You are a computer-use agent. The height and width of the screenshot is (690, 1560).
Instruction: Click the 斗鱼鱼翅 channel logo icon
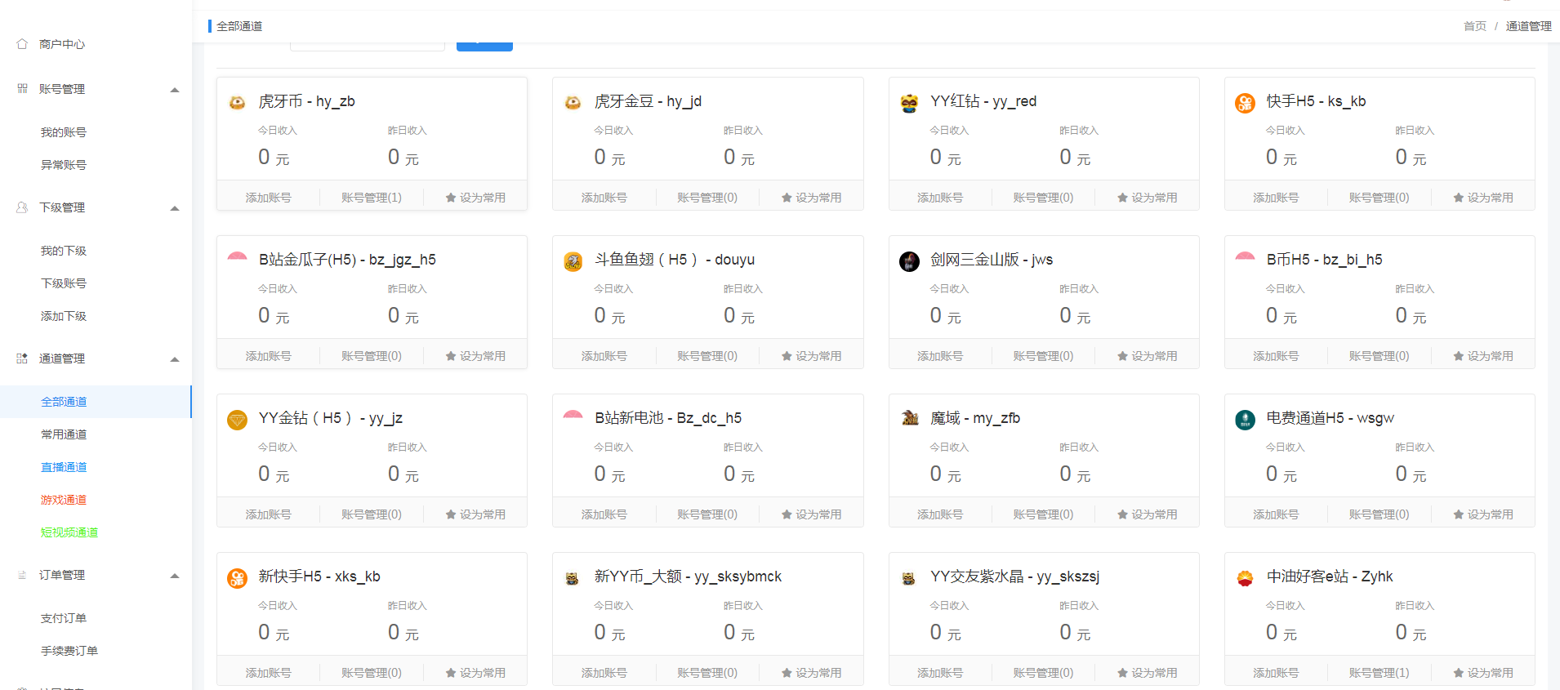(x=573, y=261)
